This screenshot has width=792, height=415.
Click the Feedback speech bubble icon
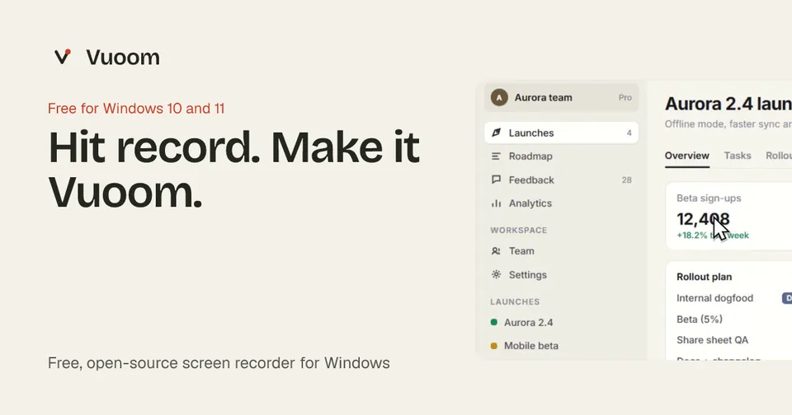tap(496, 180)
